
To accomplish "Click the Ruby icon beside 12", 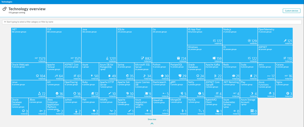I will [x=93, y=94].
